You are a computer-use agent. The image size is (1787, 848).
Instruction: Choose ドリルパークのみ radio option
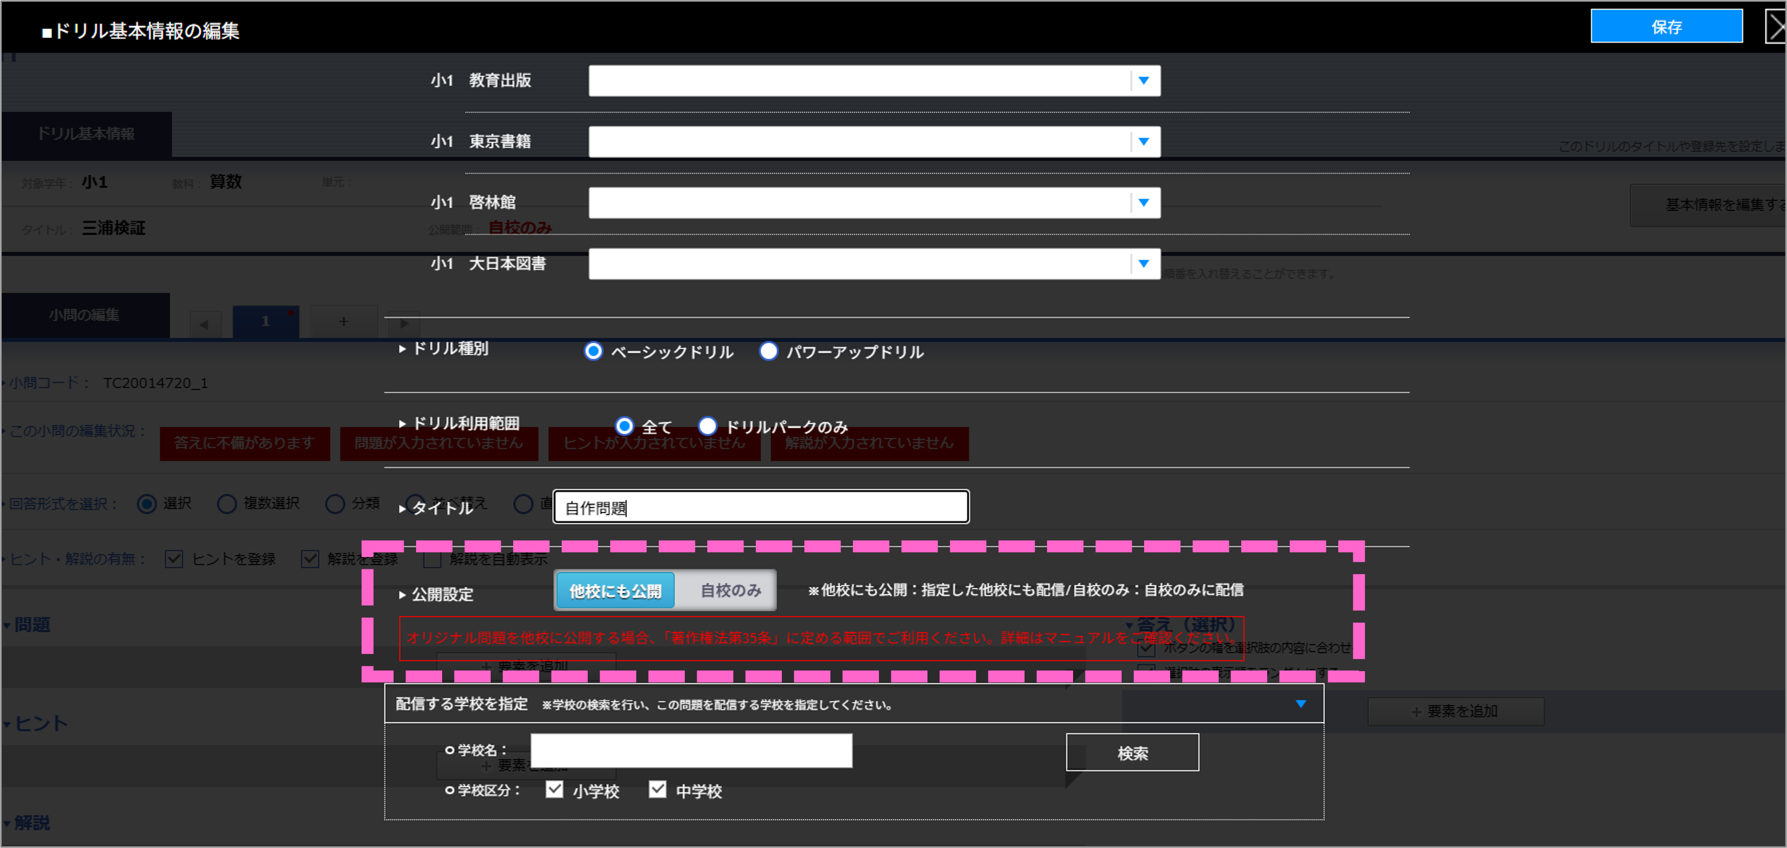pos(707,426)
